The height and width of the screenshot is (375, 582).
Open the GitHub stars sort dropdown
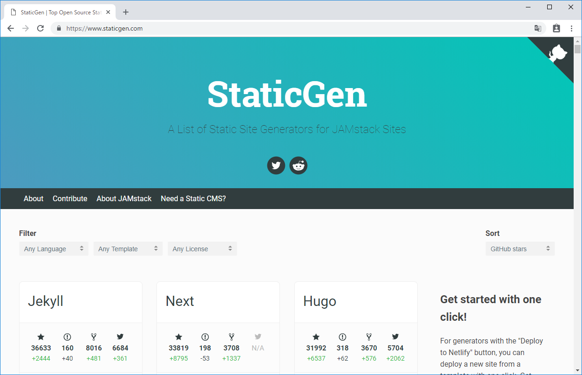click(x=520, y=248)
